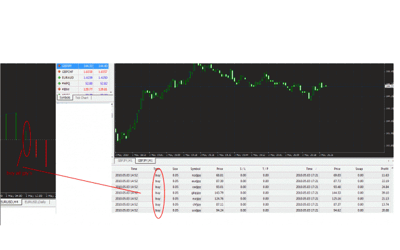
Task: Click the profit value 24.84 for cadjpy
Action: tap(385, 187)
